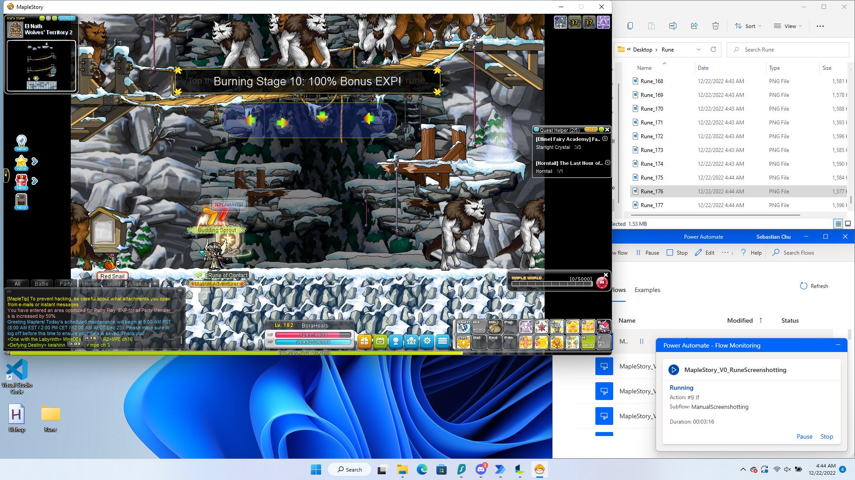The width and height of the screenshot is (855, 480).
Task: Open the group community icon in MapleStory
Action: [x=411, y=341]
